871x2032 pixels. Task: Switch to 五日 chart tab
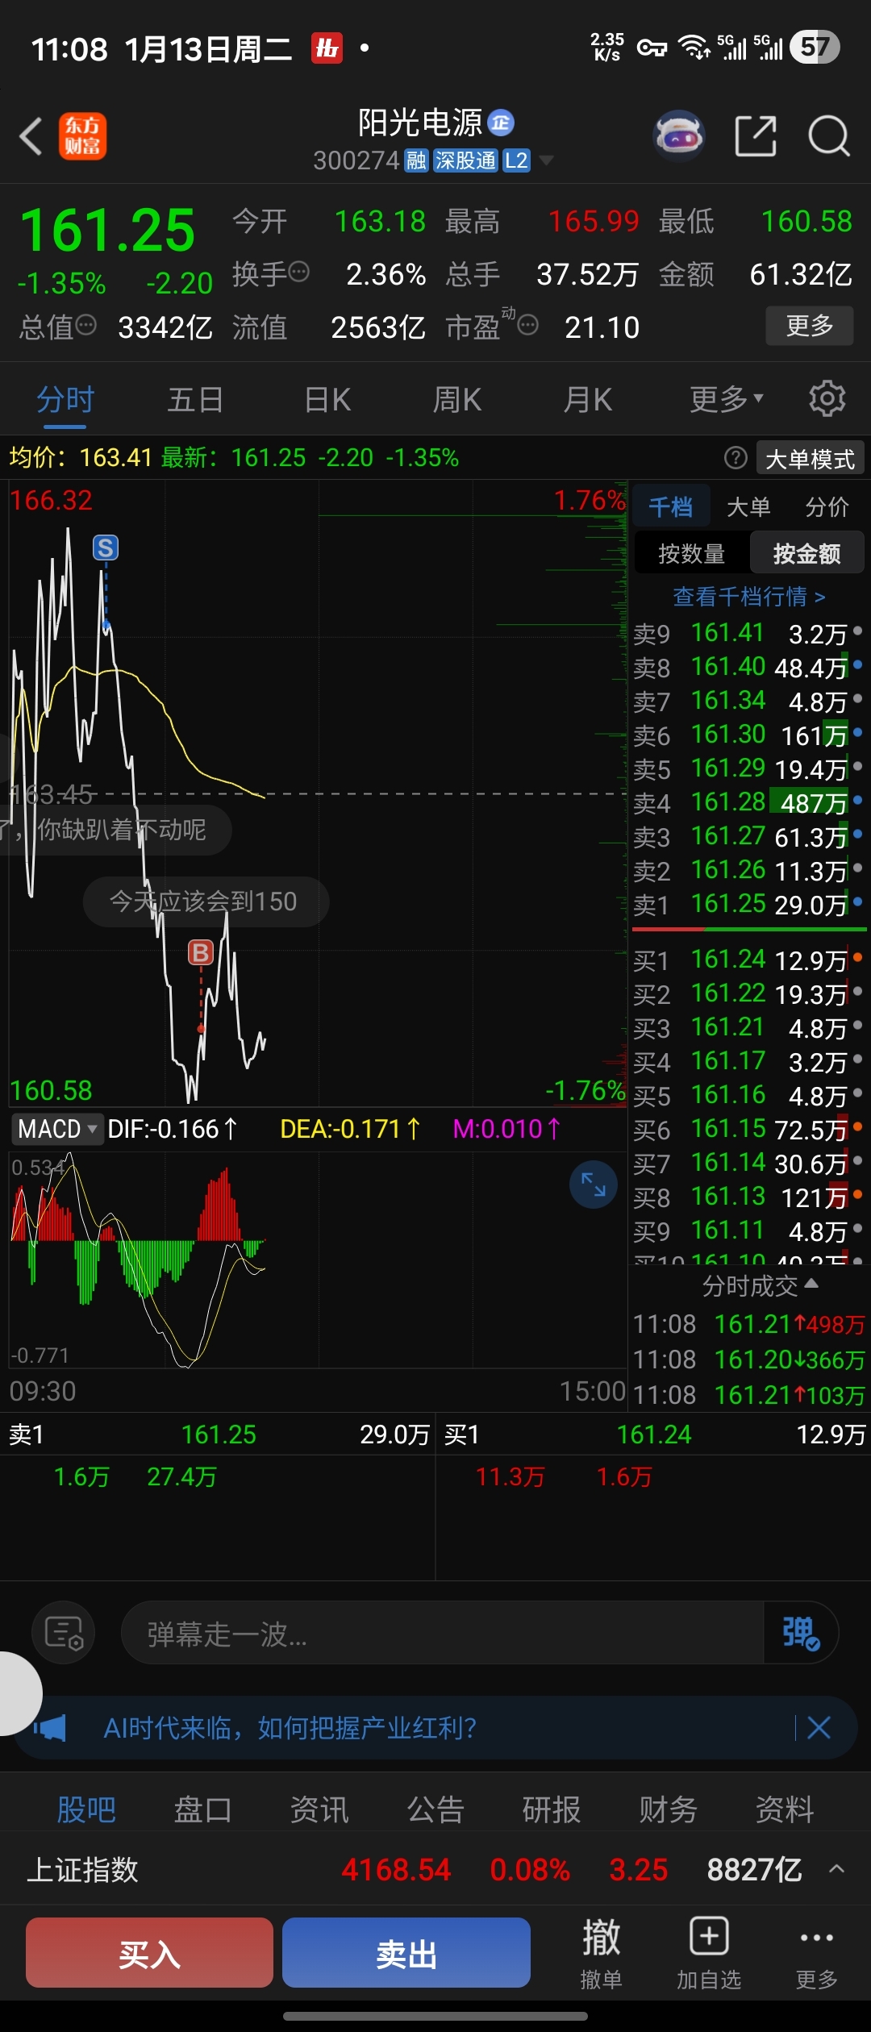(x=195, y=399)
